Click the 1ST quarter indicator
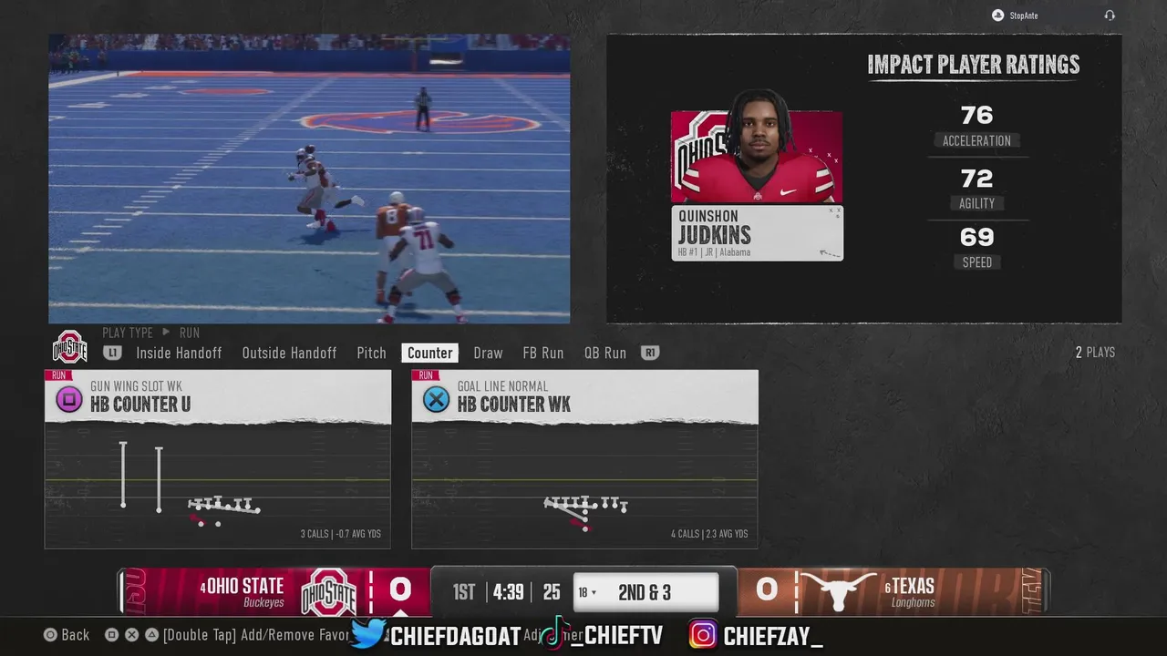Image resolution: width=1167 pixels, height=656 pixels. pos(464,592)
